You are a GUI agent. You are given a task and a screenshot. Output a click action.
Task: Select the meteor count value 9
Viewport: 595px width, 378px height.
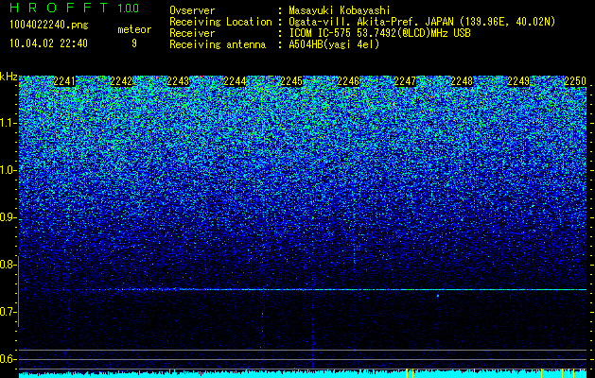pos(134,43)
